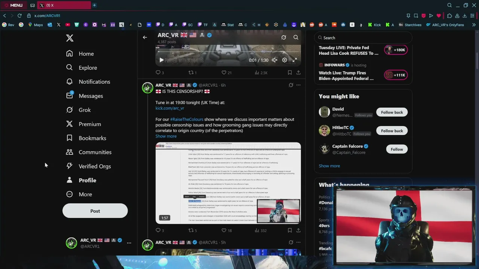Open the snapshot capture tool

416,16
